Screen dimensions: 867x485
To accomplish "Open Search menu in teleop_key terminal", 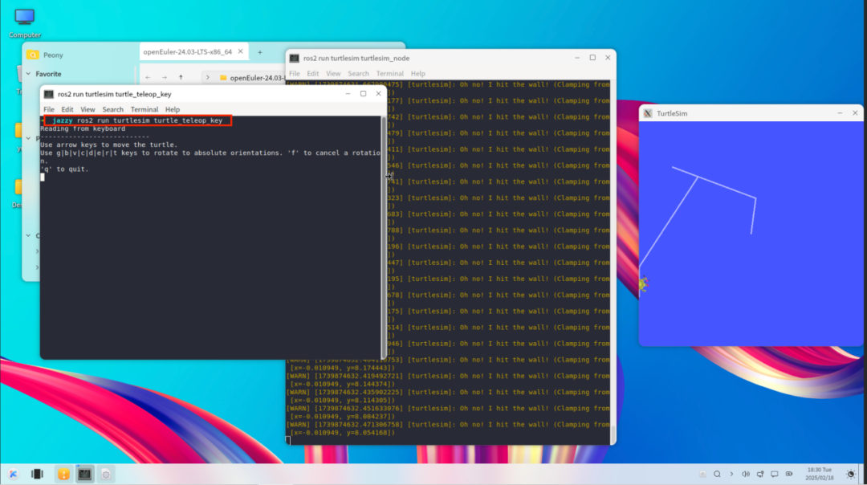I will point(113,109).
